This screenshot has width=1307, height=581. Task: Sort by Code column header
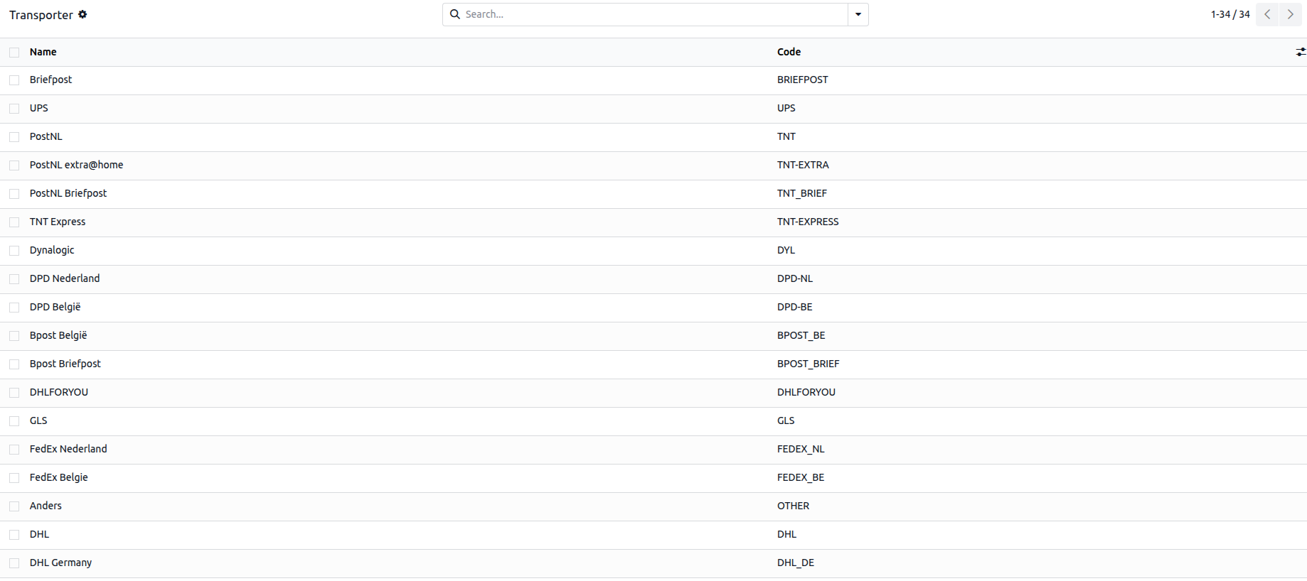[x=789, y=52]
